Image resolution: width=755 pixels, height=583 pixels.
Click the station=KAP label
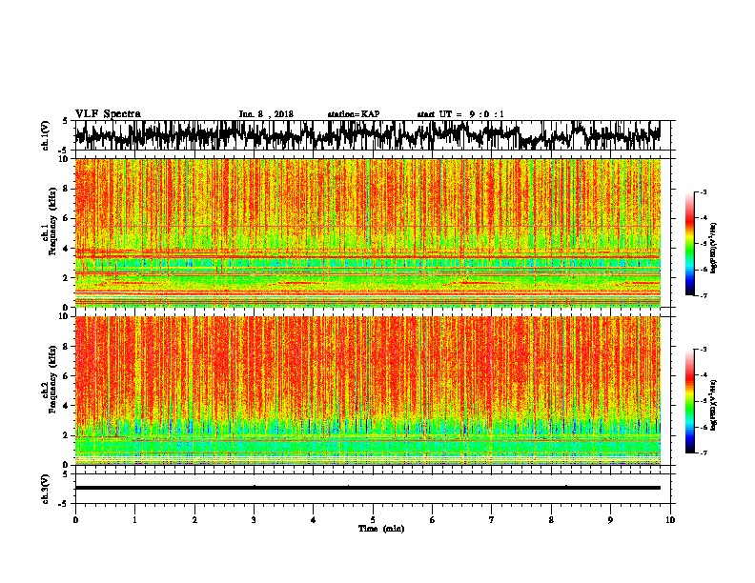click(x=354, y=114)
